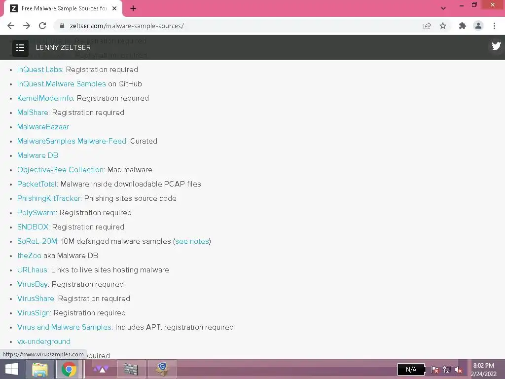Open the URLhaus link
Viewport: 505px width, 379px height.
(33, 270)
